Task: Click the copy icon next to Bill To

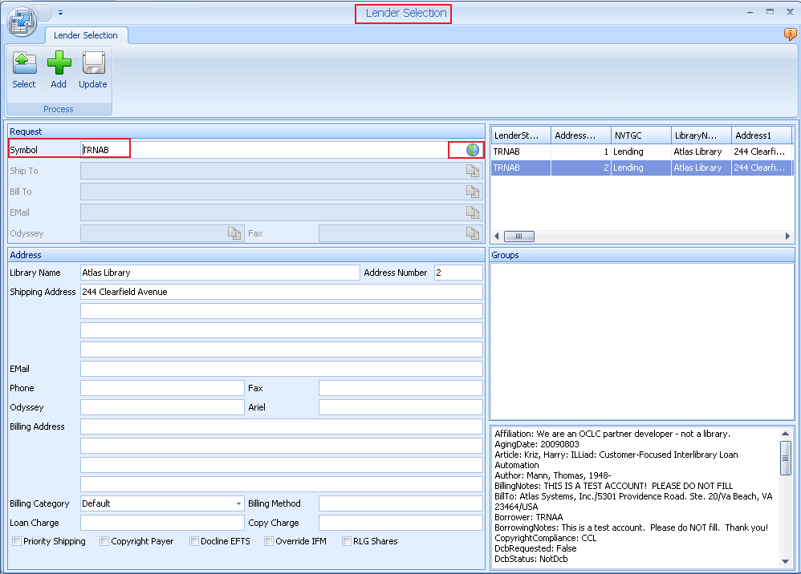Action: tap(473, 192)
